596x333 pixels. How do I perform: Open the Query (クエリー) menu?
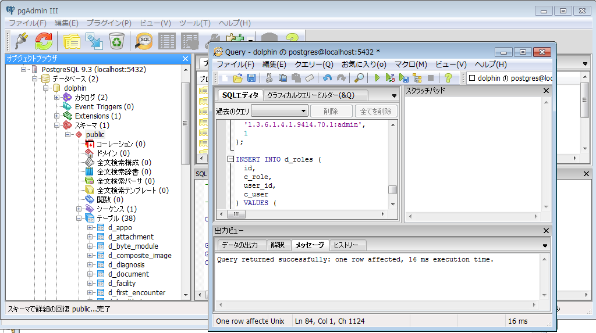314,65
